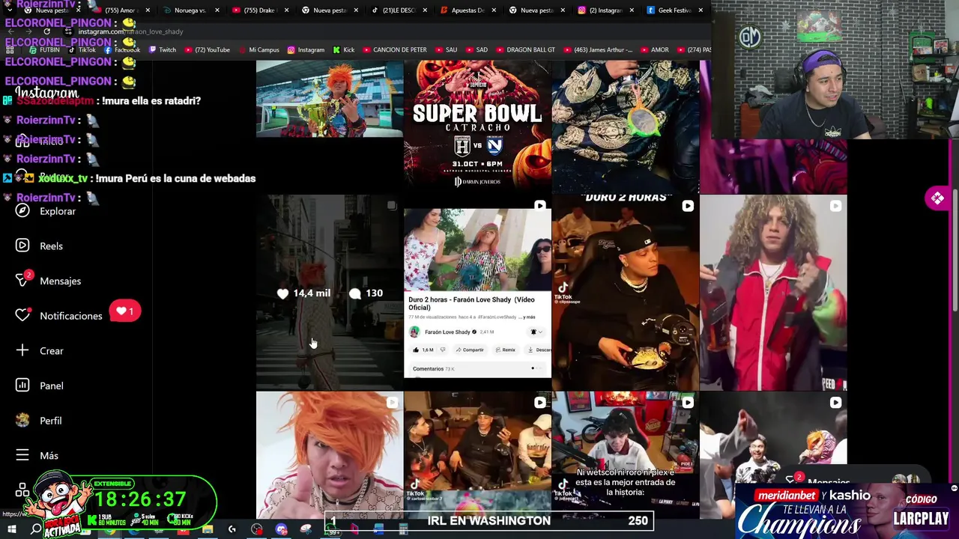Open Word from the taskbar
Image resolution: width=959 pixels, height=539 pixels.
(378, 529)
